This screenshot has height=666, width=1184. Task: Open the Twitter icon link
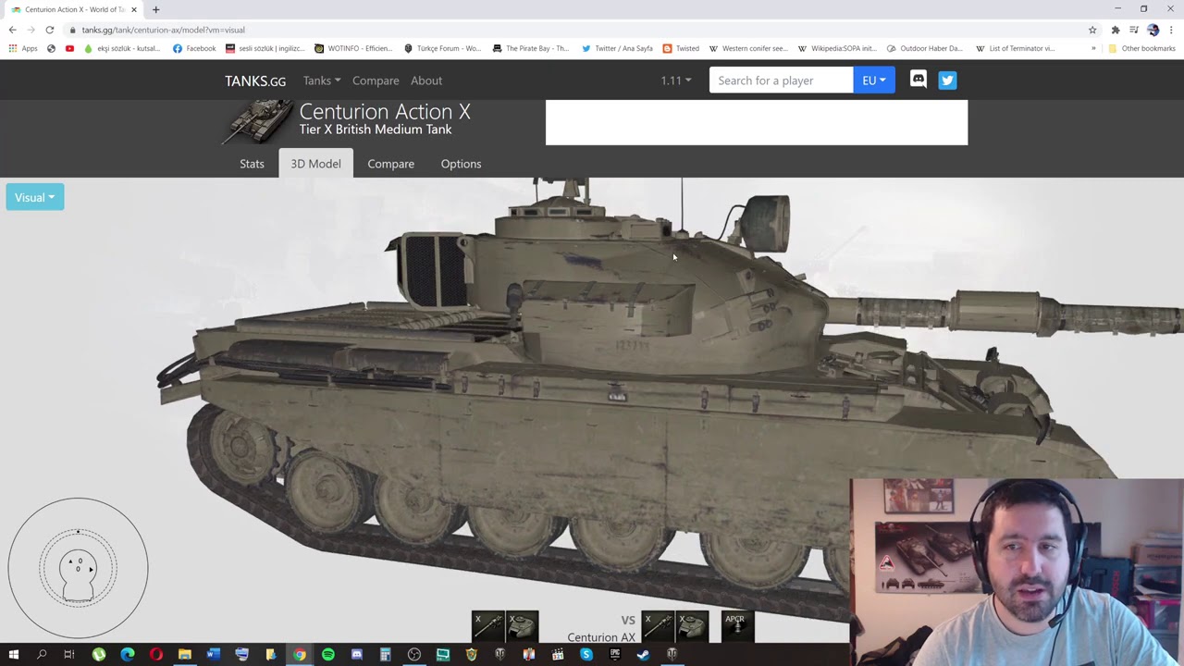pyautogui.click(x=947, y=80)
